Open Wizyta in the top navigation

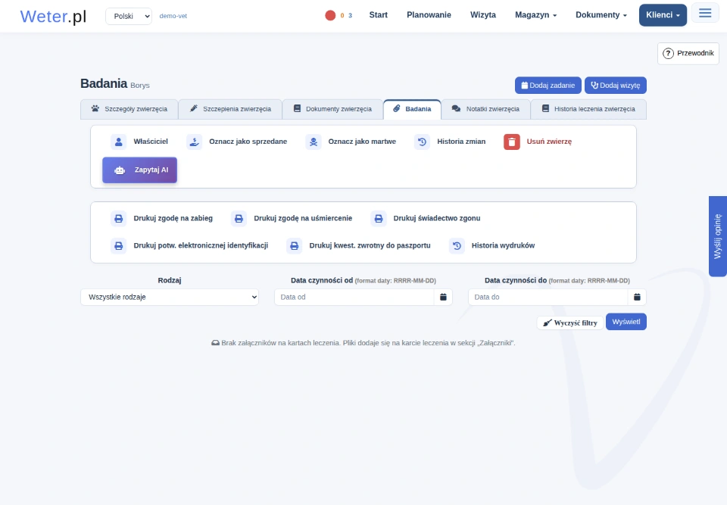tap(483, 15)
